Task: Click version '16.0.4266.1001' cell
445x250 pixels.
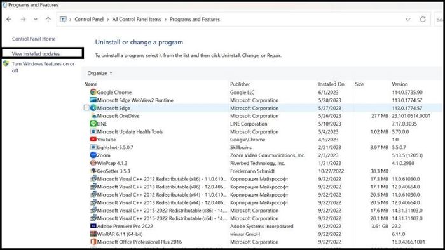Action: point(408,242)
